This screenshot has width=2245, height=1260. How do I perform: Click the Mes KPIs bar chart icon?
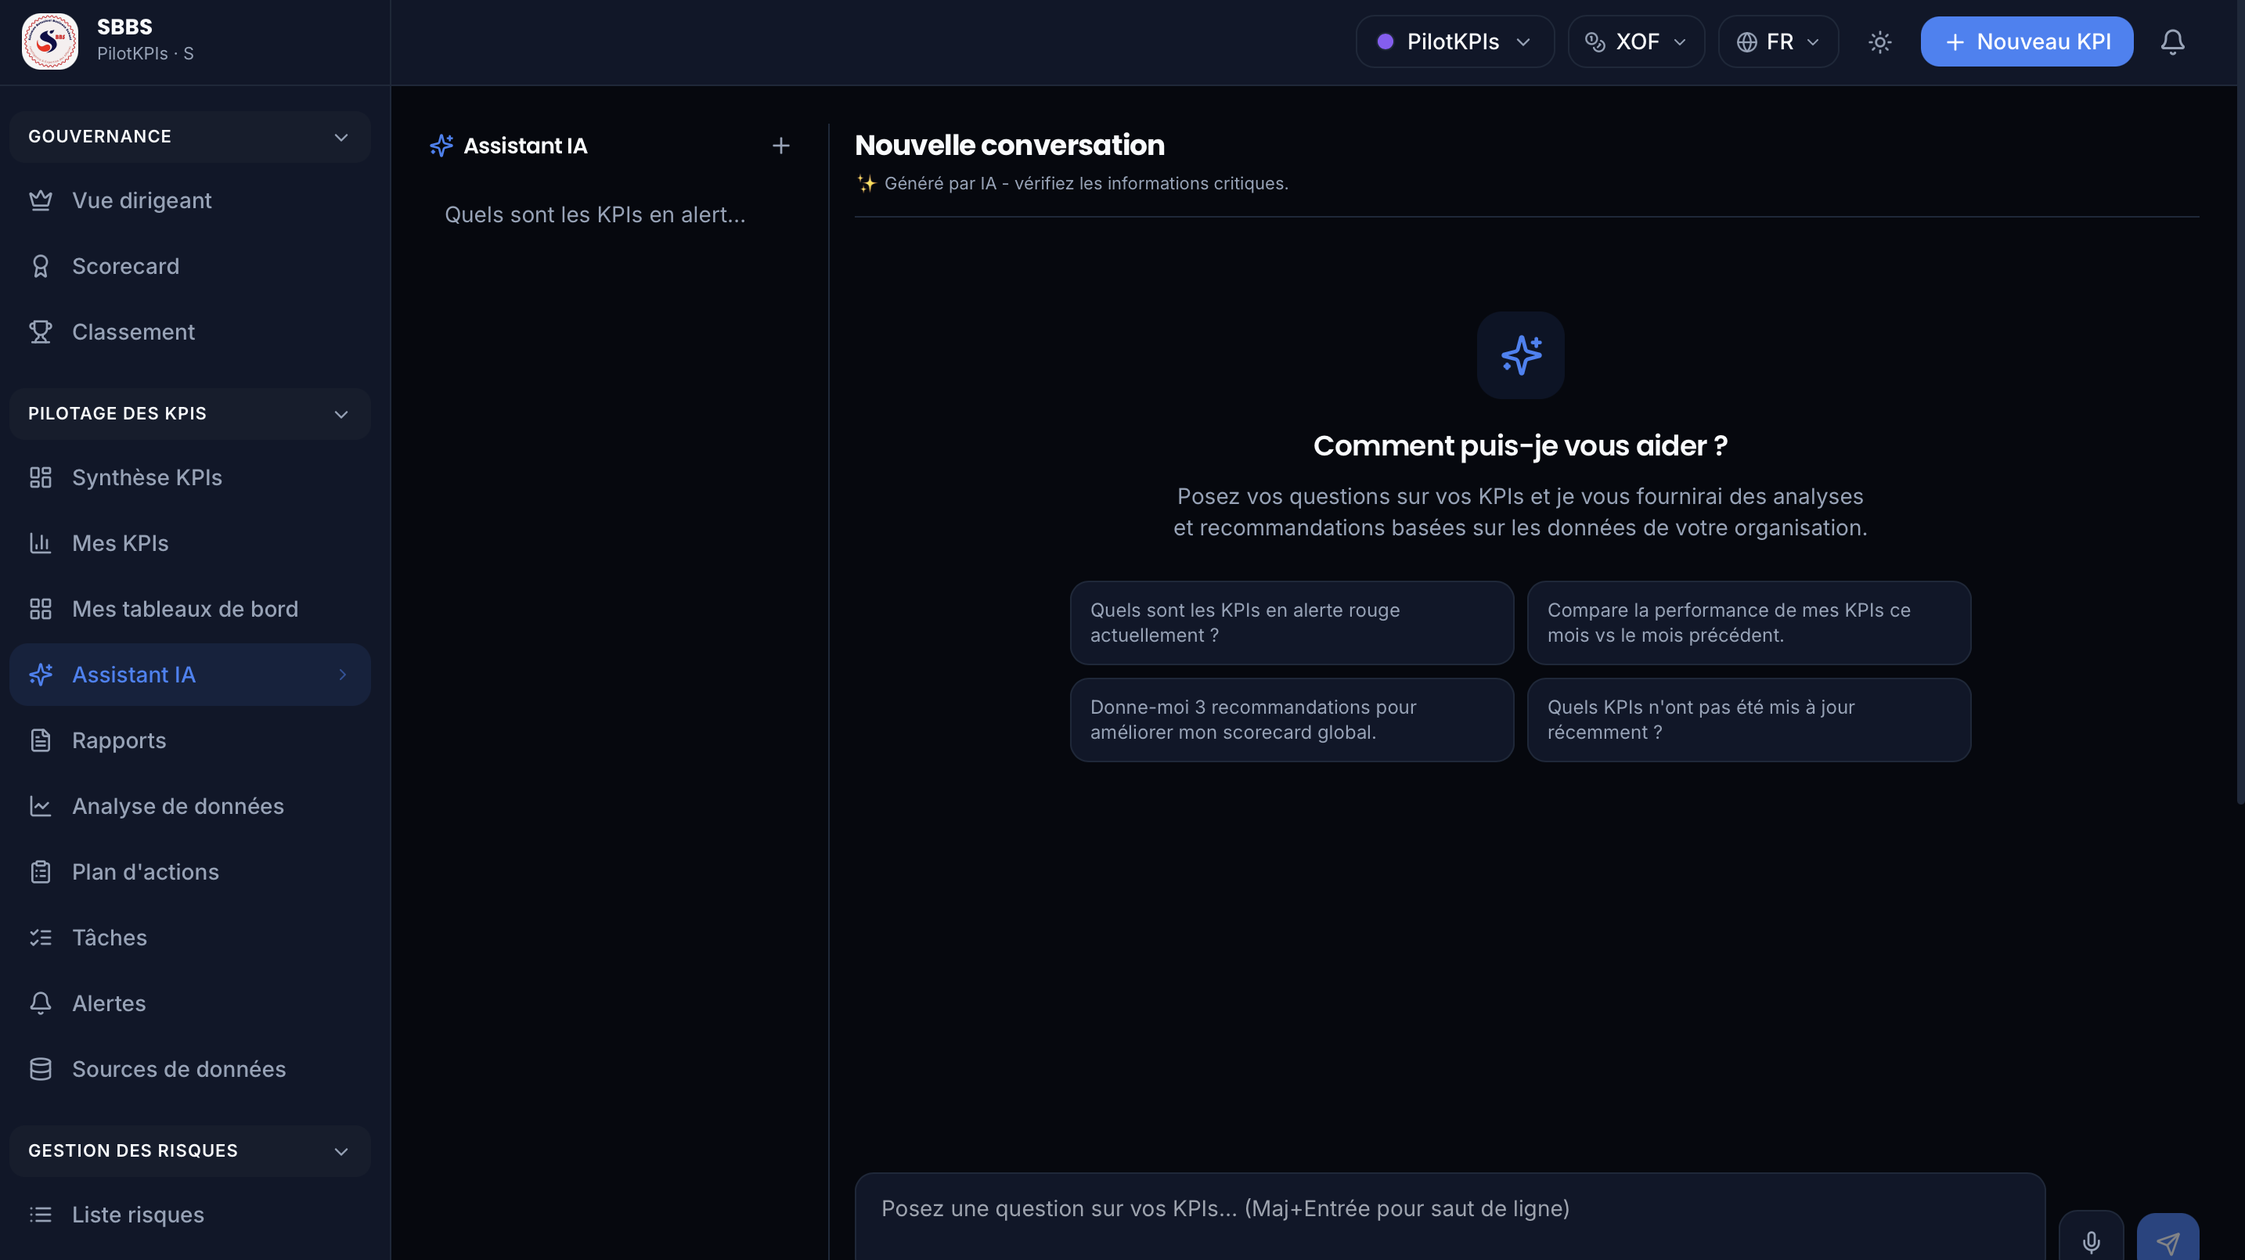coord(41,544)
